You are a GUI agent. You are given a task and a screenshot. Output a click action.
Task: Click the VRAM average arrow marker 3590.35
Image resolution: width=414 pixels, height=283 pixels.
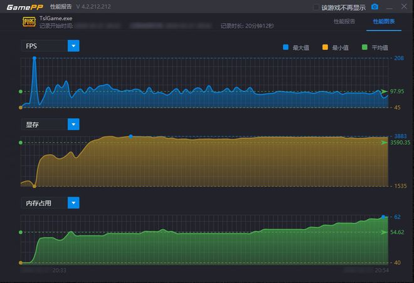(x=385, y=143)
